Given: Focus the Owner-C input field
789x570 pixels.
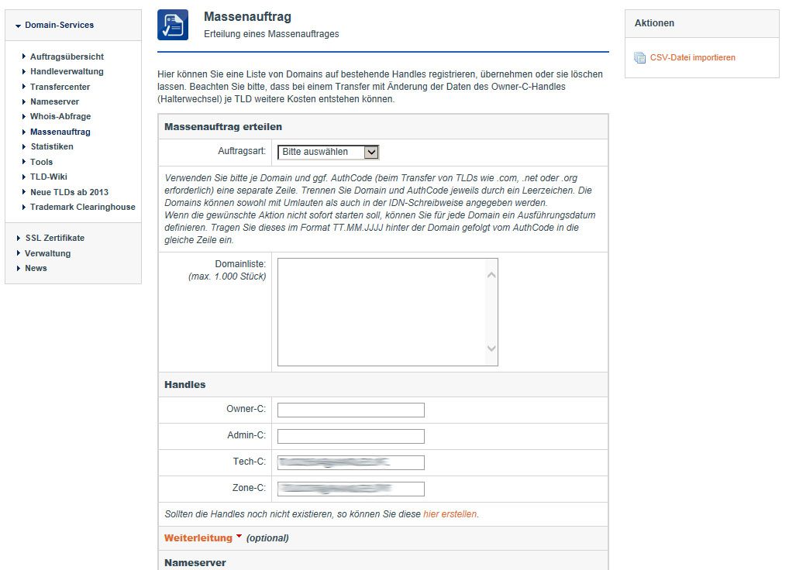Looking at the screenshot, I should click(x=350, y=410).
